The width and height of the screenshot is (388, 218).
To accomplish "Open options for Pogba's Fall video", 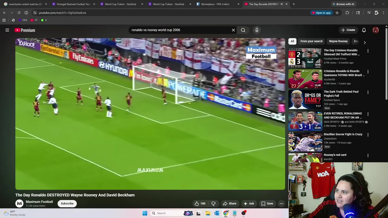I will 368,92.
